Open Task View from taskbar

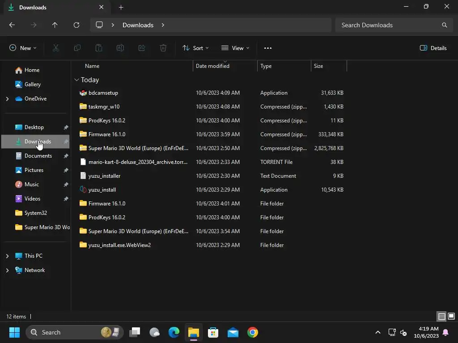pos(135,332)
